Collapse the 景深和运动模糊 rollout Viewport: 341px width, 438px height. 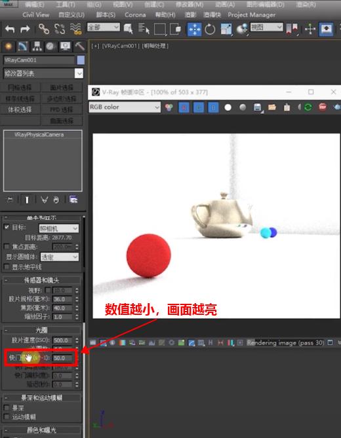[41, 397]
